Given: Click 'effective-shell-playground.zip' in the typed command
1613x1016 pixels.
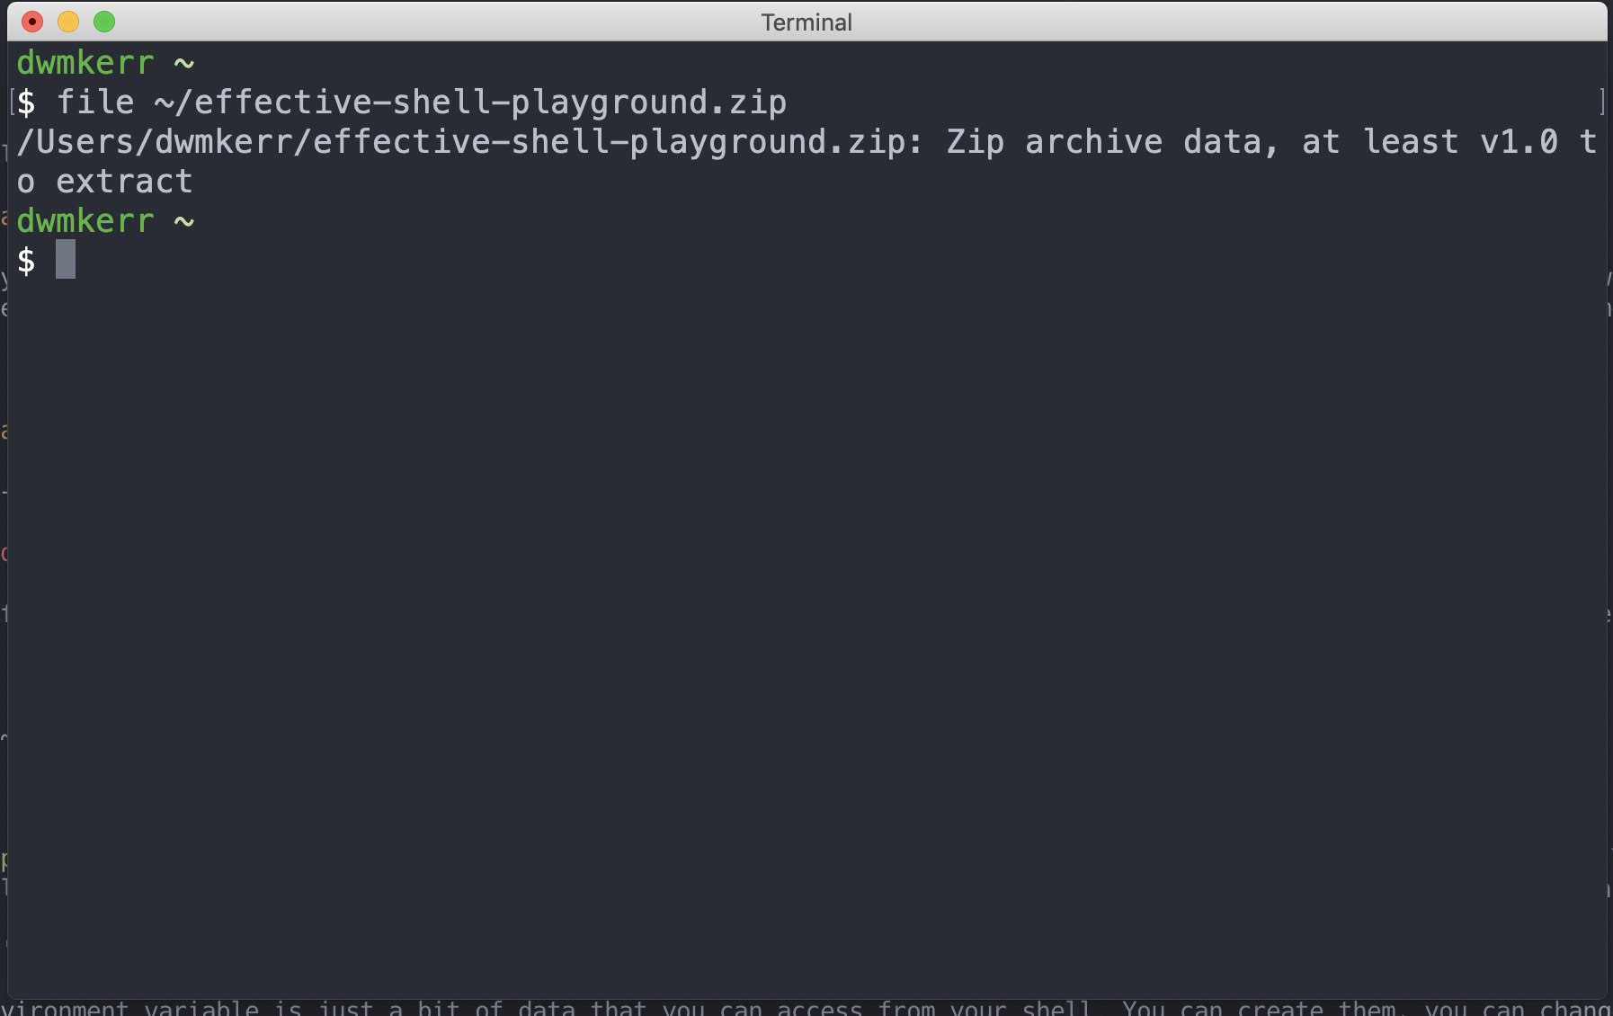Looking at the screenshot, I should tap(490, 102).
